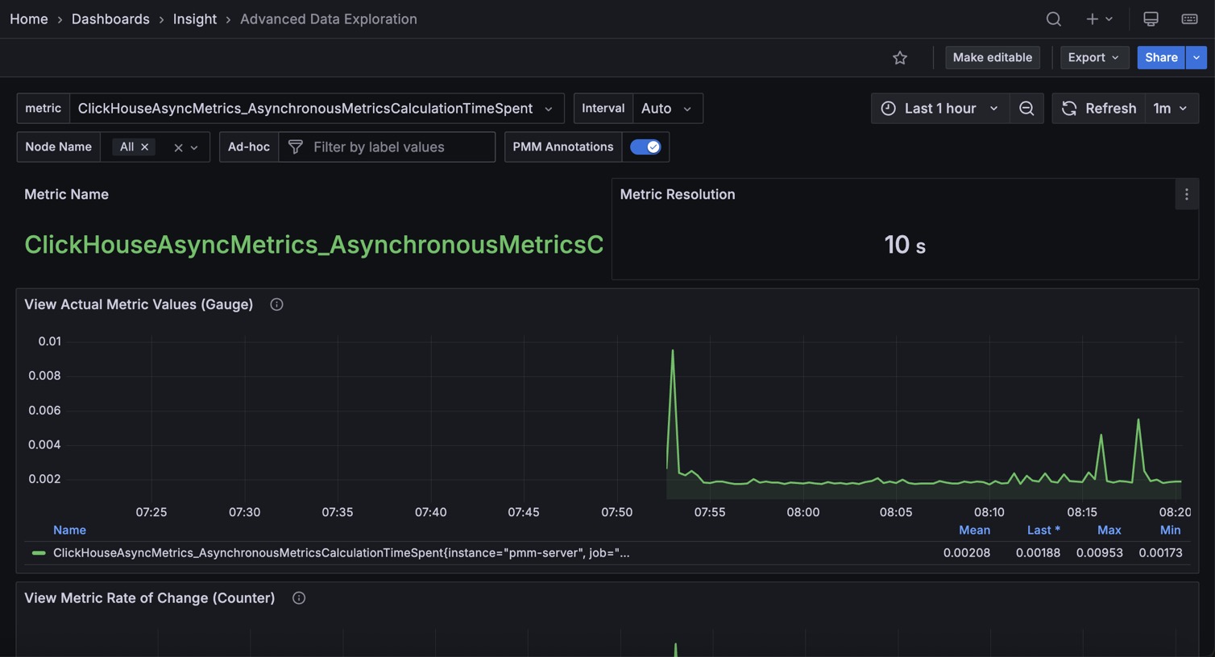Open the search panel via magnifier icon
Viewport: 1215px width, 657px height.
[x=1053, y=19]
